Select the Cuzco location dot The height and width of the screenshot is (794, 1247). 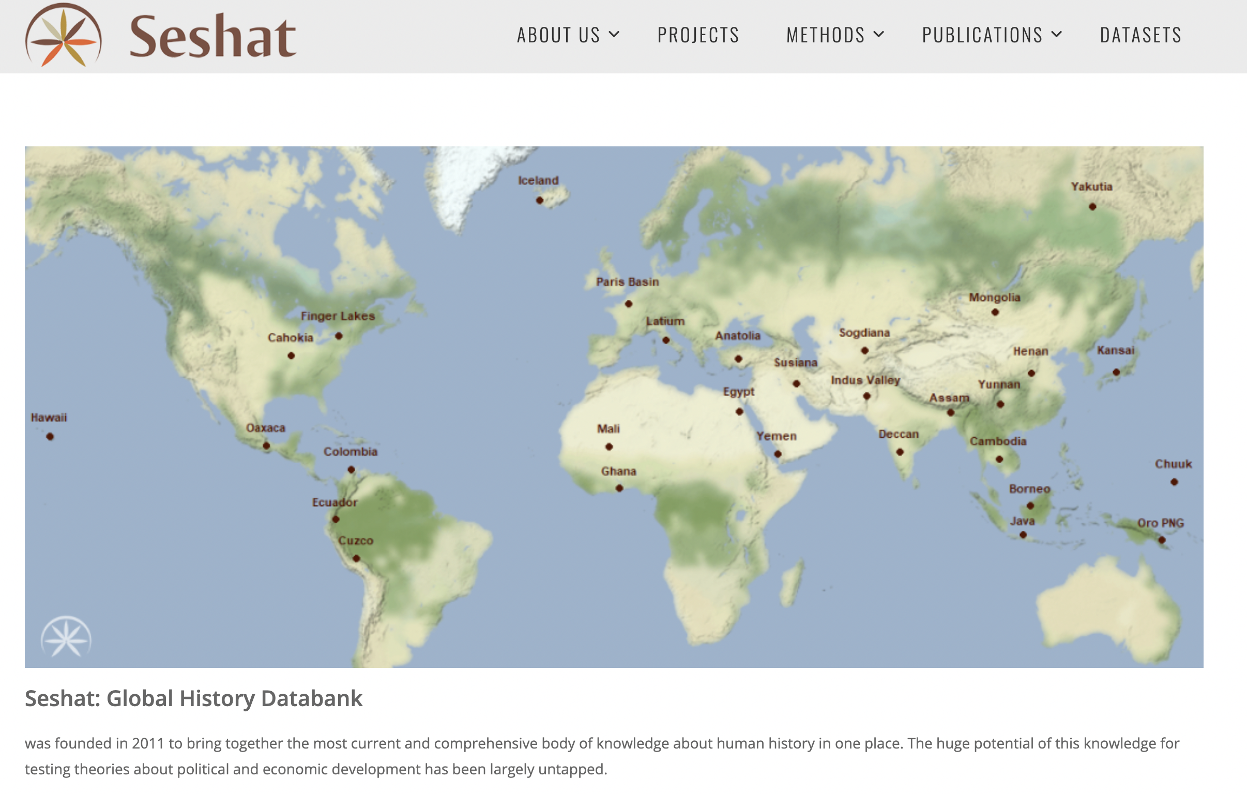click(356, 558)
